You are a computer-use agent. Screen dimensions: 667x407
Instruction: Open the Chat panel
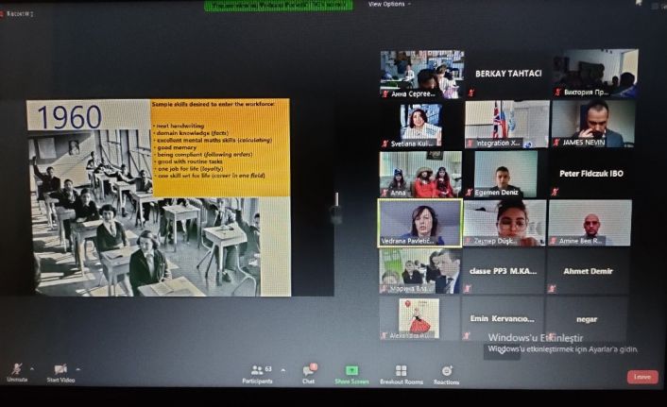[308, 370]
